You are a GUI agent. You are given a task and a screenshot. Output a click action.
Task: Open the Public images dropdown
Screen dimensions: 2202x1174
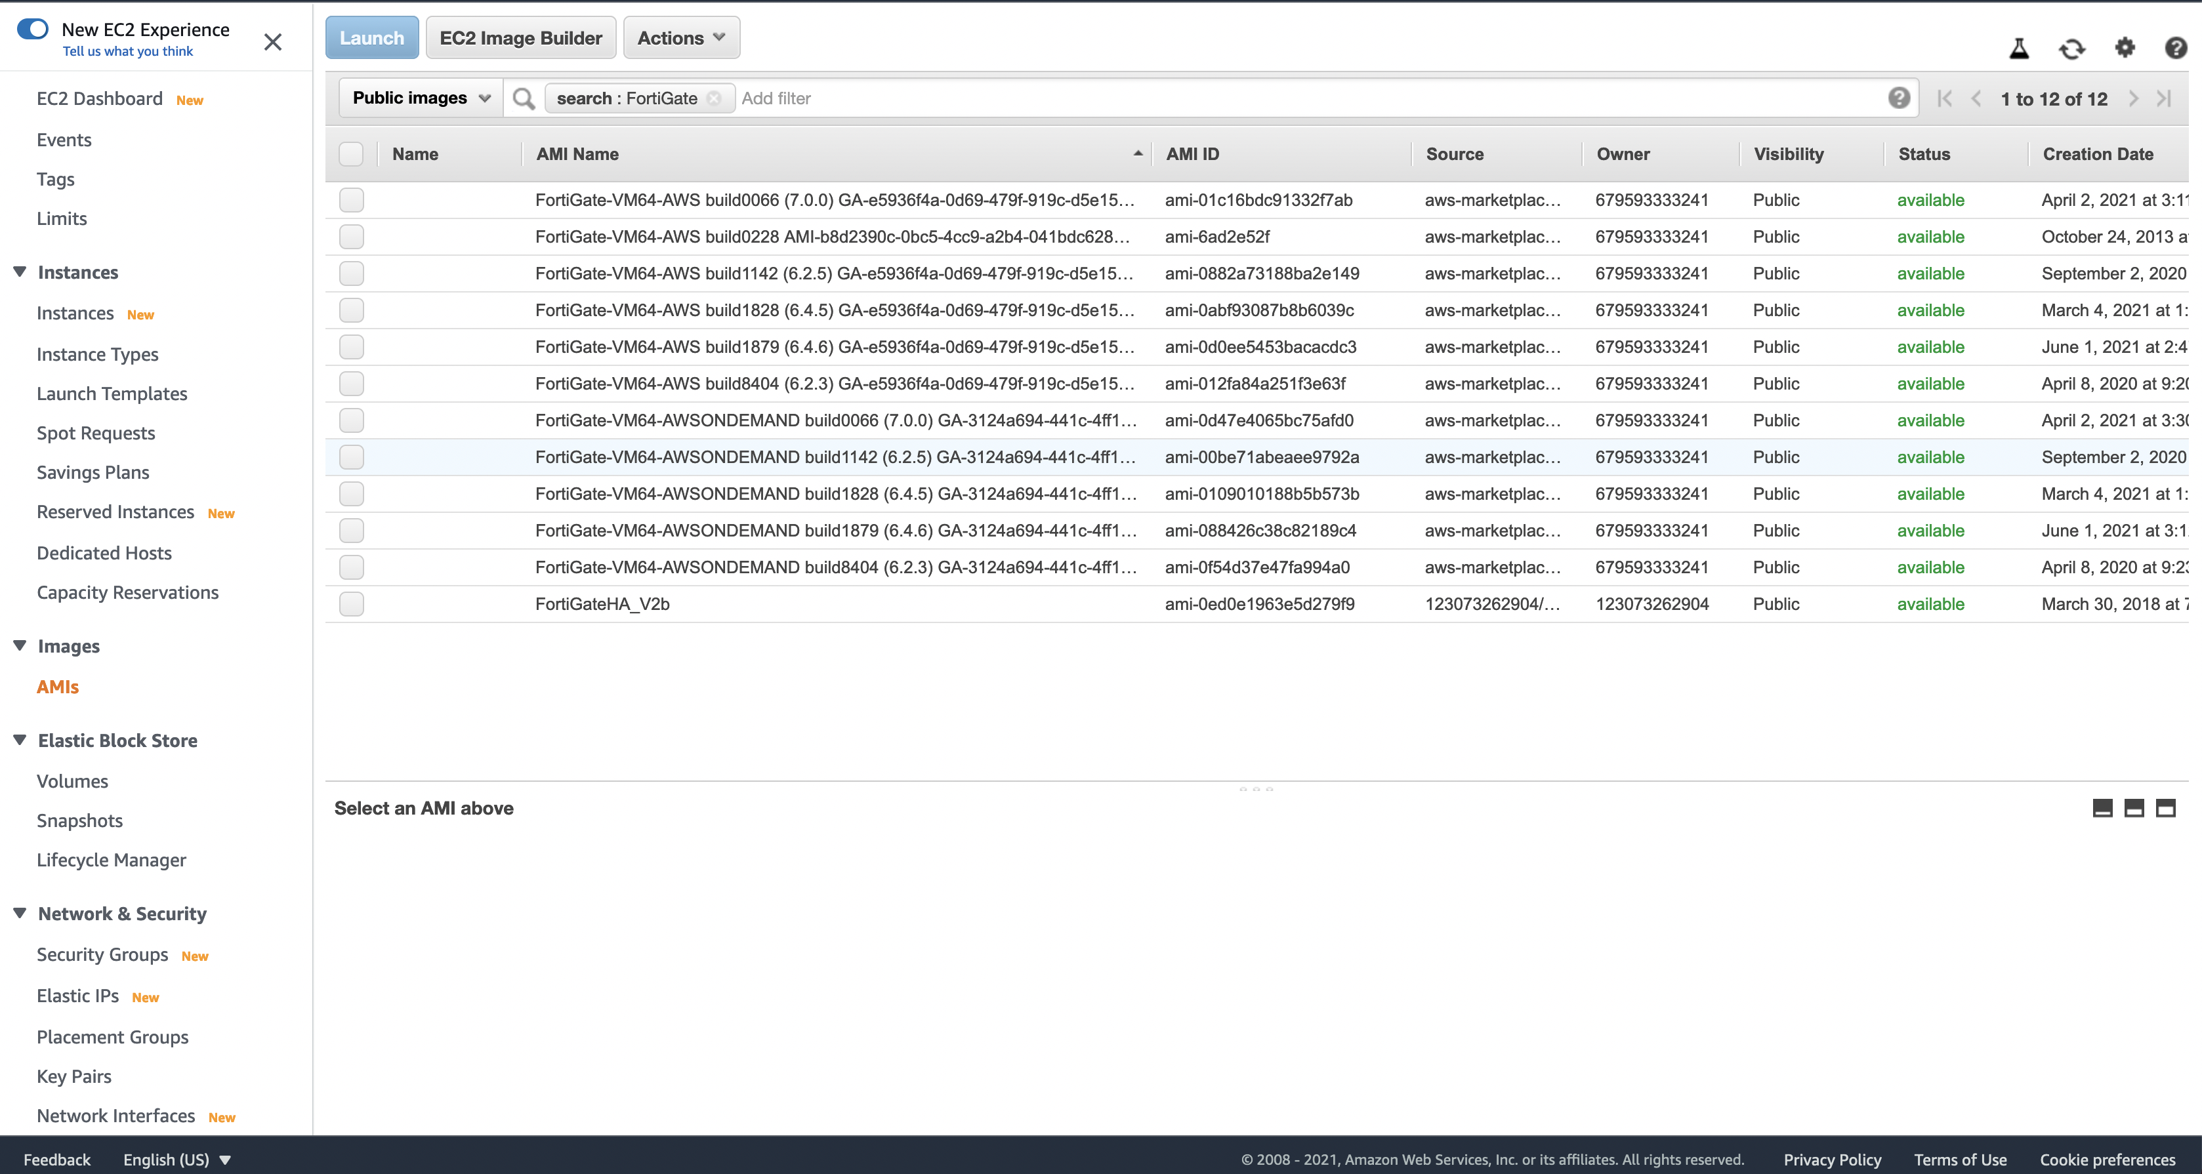pos(421,98)
